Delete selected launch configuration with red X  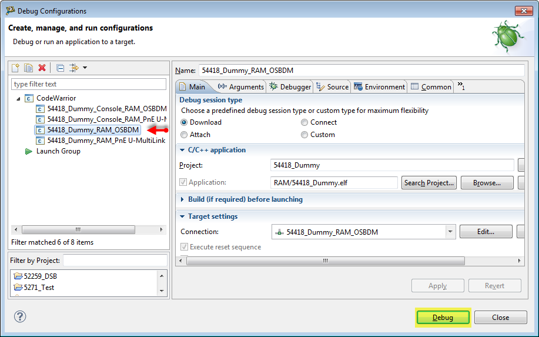tap(42, 68)
